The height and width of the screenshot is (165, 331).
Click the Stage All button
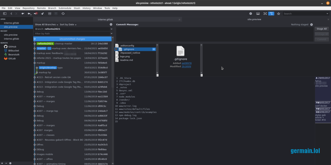tap(321, 29)
